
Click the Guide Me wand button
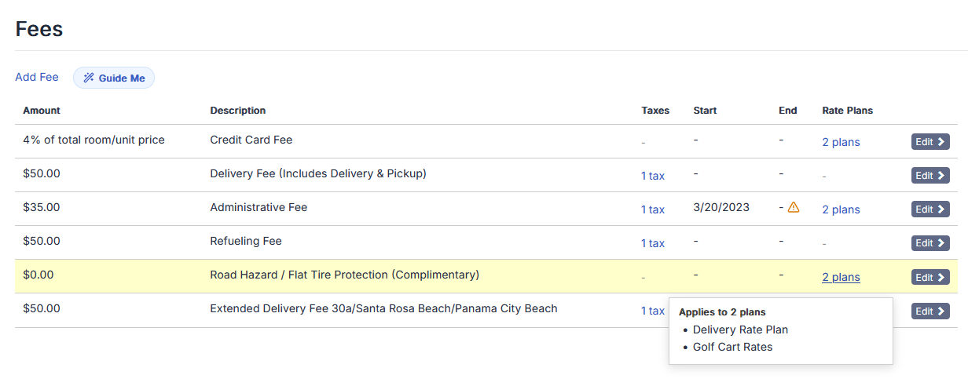pos(114,78)
